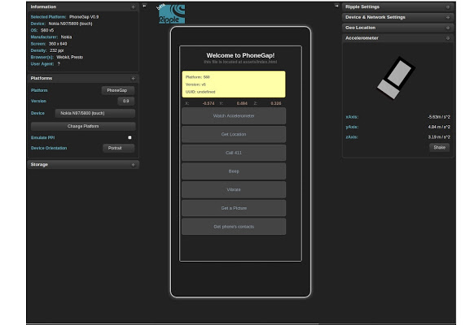Expand the Storage panel

point(133,165)
